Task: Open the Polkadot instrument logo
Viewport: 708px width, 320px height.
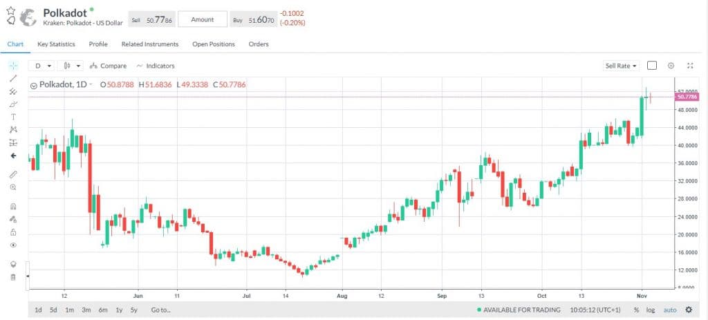Action: click(29, 17)
